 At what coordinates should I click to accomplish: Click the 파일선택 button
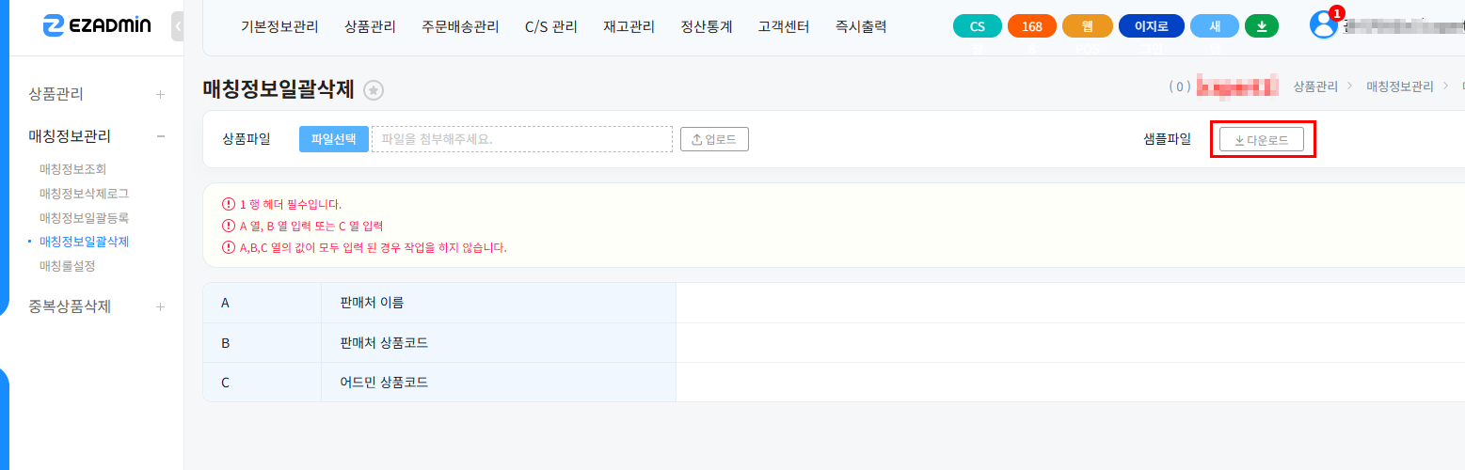pyautogui.click(x=334, y=139)
